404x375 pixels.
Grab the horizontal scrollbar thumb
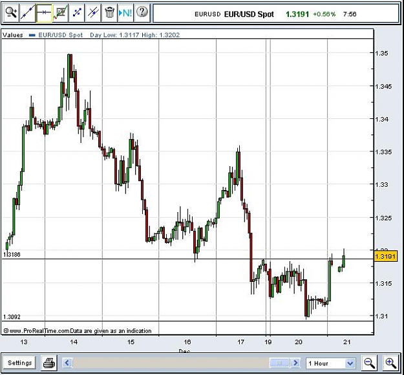pyautogui.click(x=279, y=363)
